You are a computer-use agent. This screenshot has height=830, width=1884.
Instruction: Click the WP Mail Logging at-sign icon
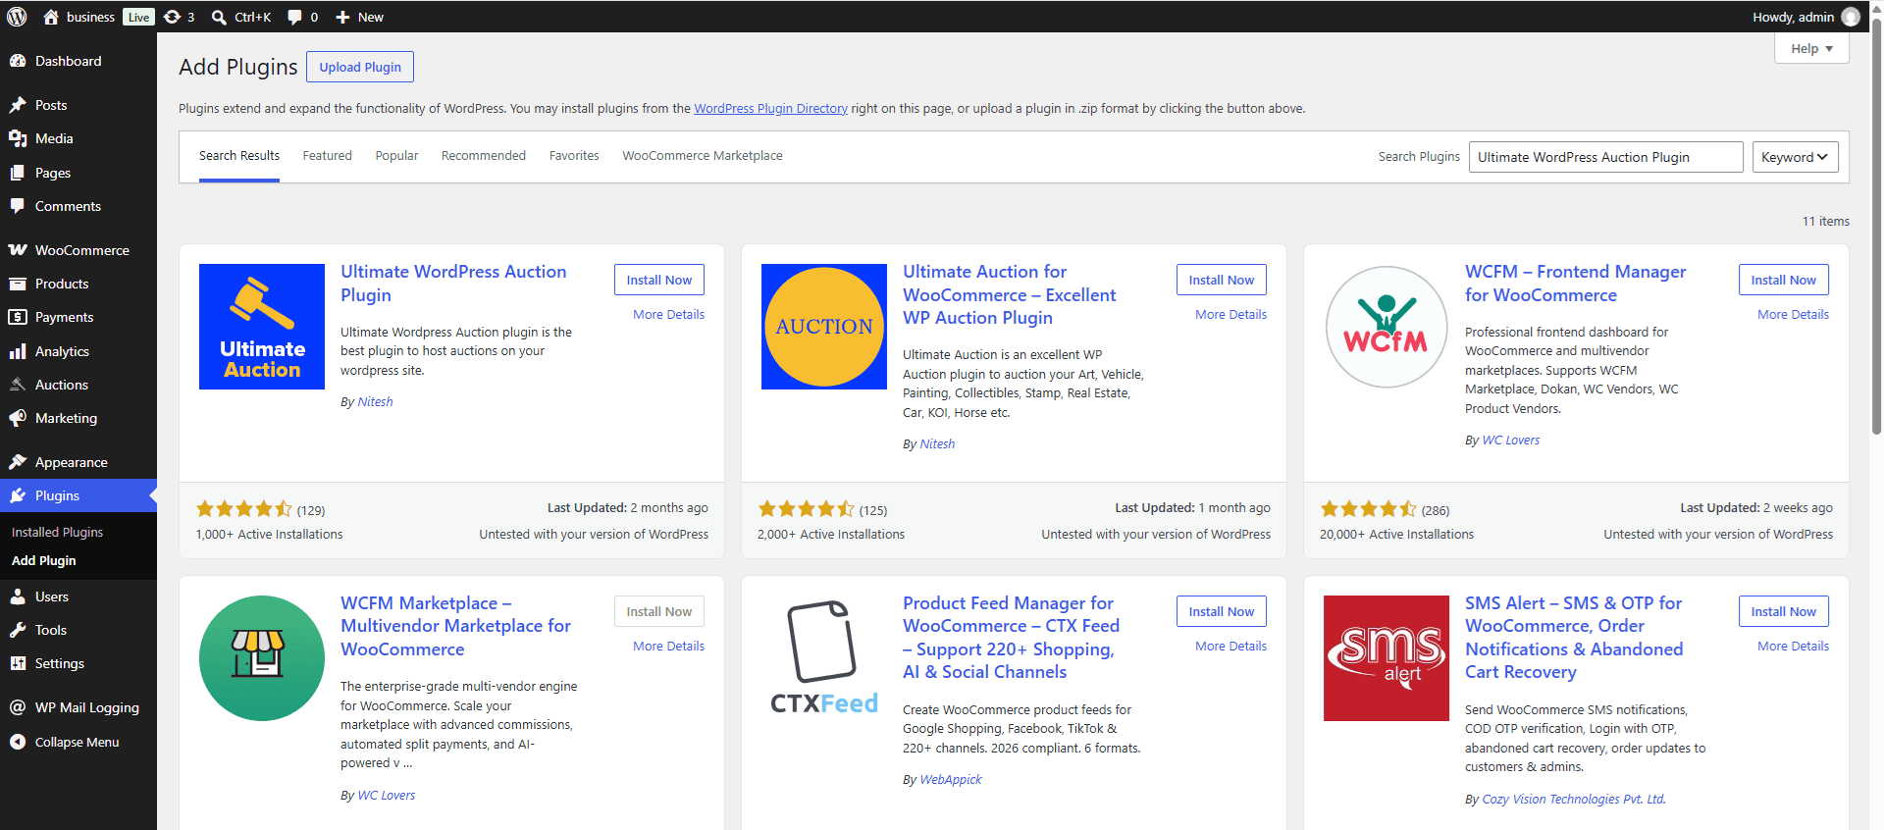coord(18,707)
